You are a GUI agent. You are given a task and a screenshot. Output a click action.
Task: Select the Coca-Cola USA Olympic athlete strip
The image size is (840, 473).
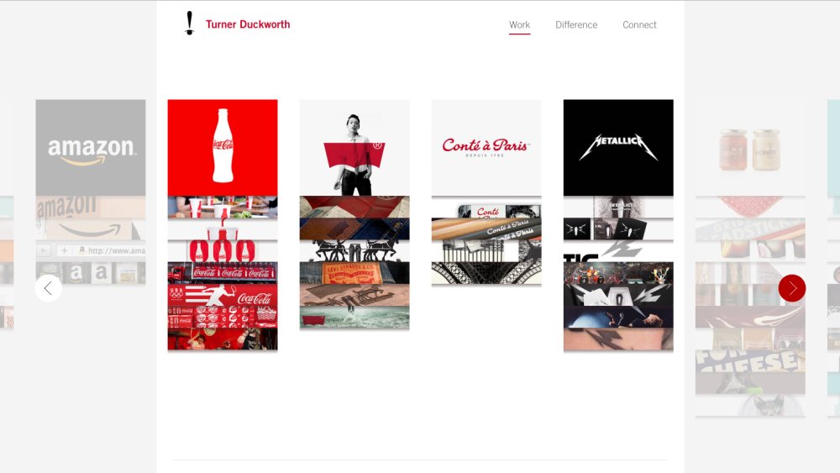coord(223,295)
